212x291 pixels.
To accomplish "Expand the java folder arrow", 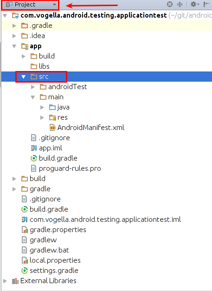I will pos(42,107).
